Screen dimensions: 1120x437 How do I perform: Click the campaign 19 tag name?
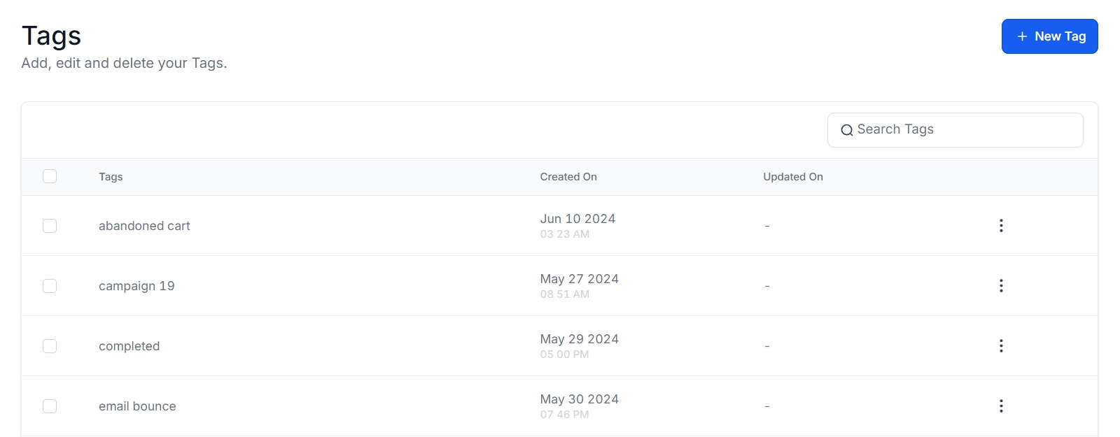(136, 286)
